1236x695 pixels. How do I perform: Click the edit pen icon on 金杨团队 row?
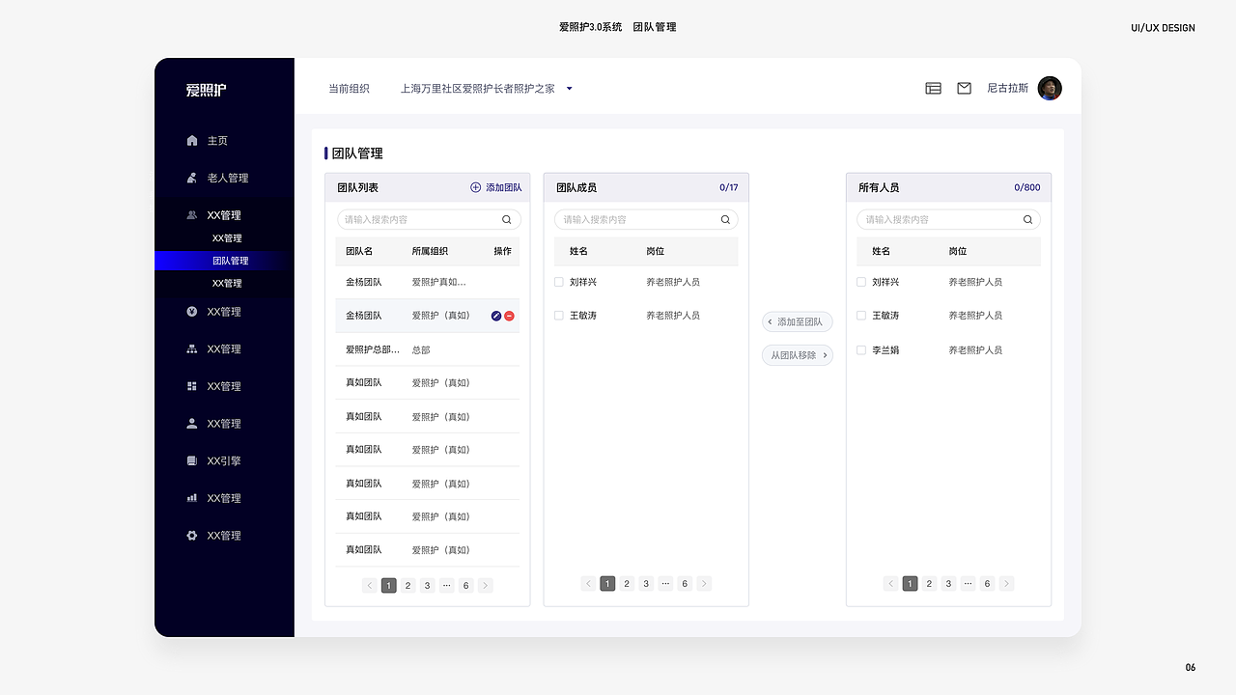494,316
